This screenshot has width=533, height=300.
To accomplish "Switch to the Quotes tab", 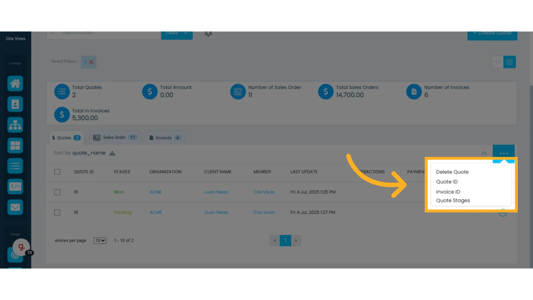I will click(x=66, y=138).
